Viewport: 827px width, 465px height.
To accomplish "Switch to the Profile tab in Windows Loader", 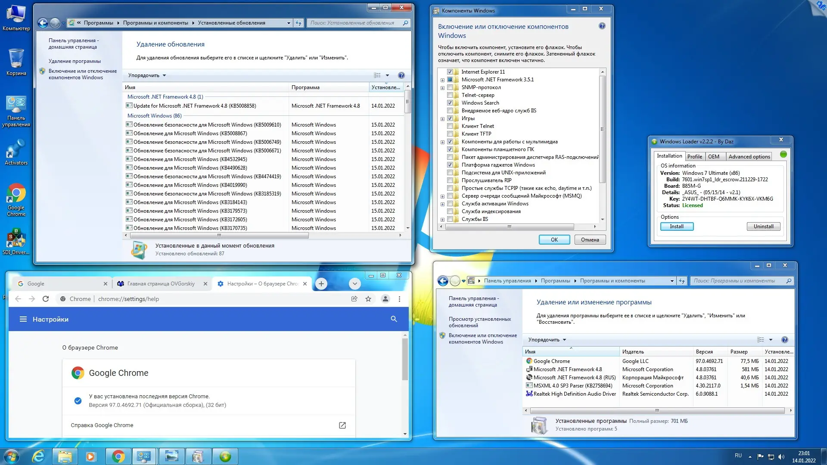I will 695,156.
